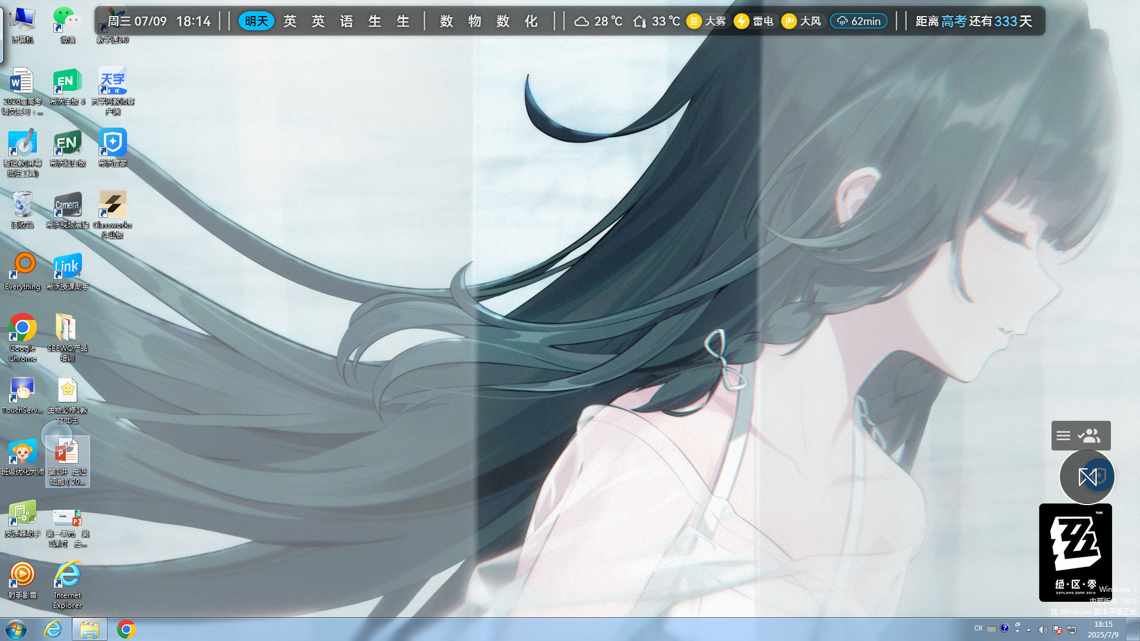This screenshot has height=641, width=1140.
Task: Click the Windows Start button
Action: [x=16, y=629]
